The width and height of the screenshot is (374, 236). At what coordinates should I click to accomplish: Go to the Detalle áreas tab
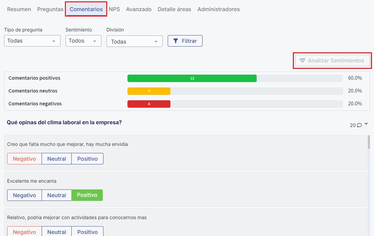(174, 9)
